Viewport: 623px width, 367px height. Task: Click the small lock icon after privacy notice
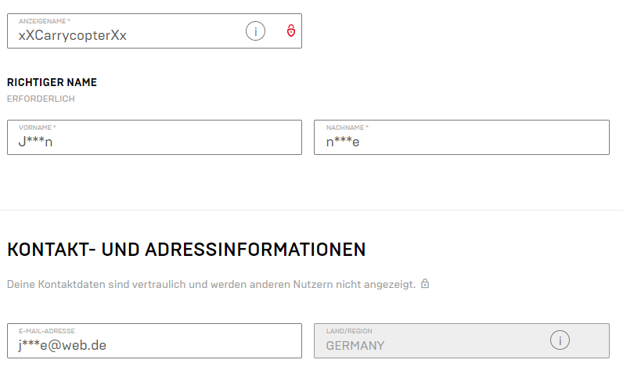pos(425,283)
